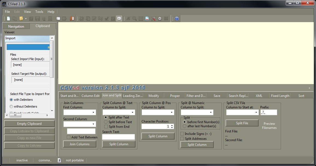Click the Character Position spinner arrows
Viewport: 316px width, 166px height.
tap(172, 126)
